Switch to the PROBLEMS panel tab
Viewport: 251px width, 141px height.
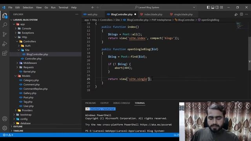click(x=91, y=103)
